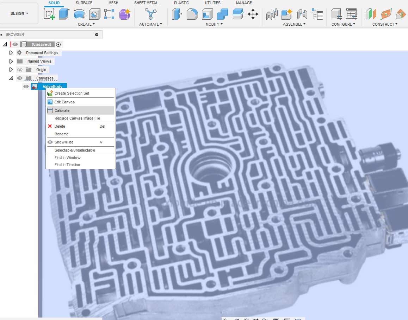Minimize the Browser panel with round button
The height and width of the screenshot is (320, 408).
[97, 34]
